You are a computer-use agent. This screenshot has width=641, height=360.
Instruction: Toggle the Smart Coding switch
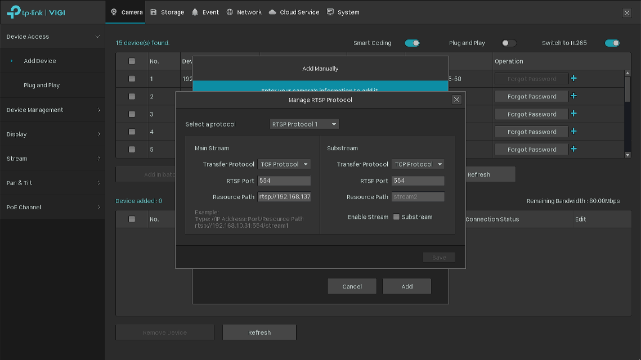[412, 43]
